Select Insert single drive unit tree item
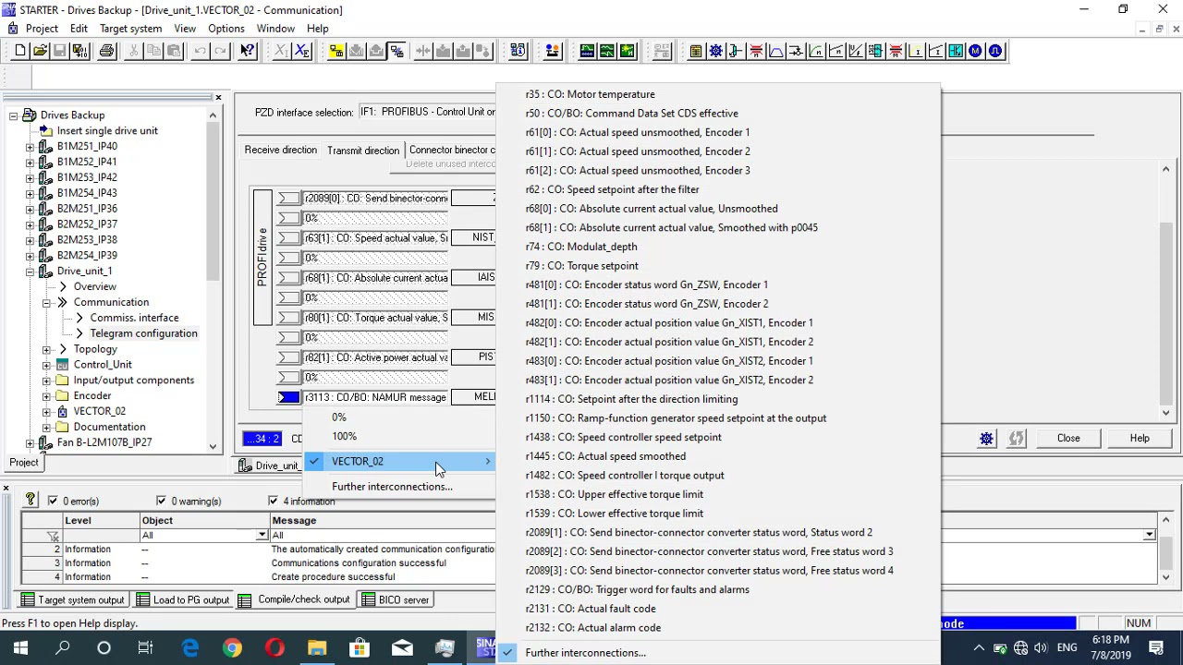 [107, 131]
